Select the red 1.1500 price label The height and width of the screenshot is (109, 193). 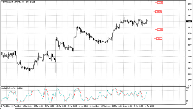[158, 12]
